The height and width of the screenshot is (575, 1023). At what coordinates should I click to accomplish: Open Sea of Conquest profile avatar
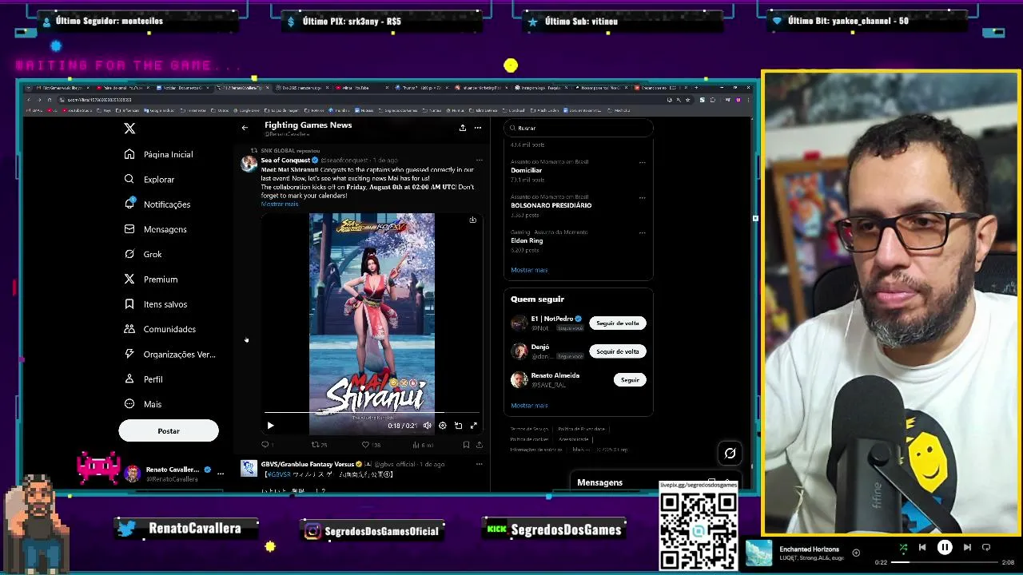click(x=249, y=164)
